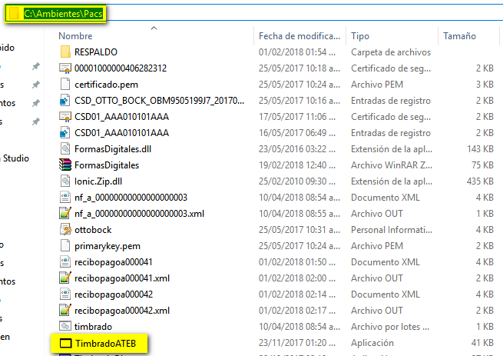Viewport: 503px width, 356px height.
Task: Select the recibopagoa000042.xml file name
Action: tap(122, 311)
